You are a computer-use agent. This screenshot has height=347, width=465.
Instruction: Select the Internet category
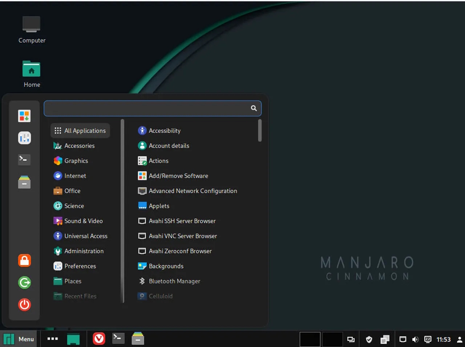pos(75,176)
